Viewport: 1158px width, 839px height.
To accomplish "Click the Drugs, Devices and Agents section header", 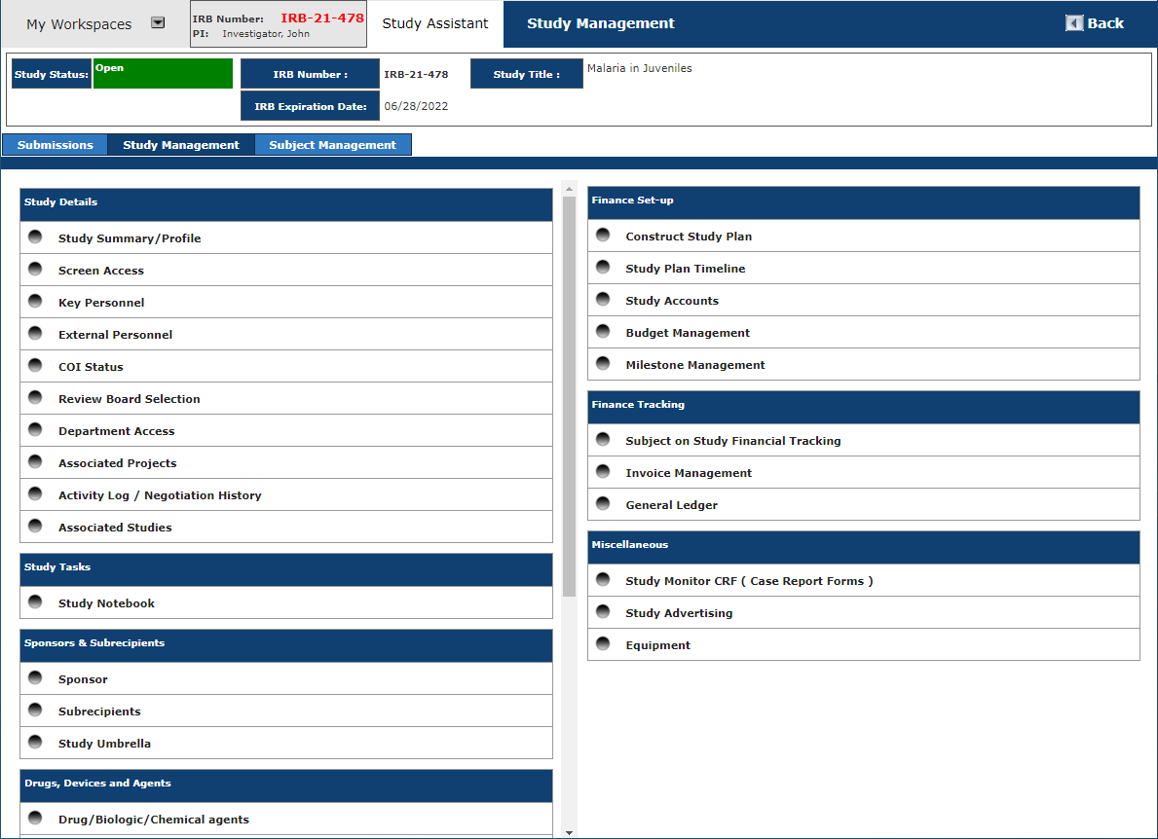I will (x=285, y=785).
